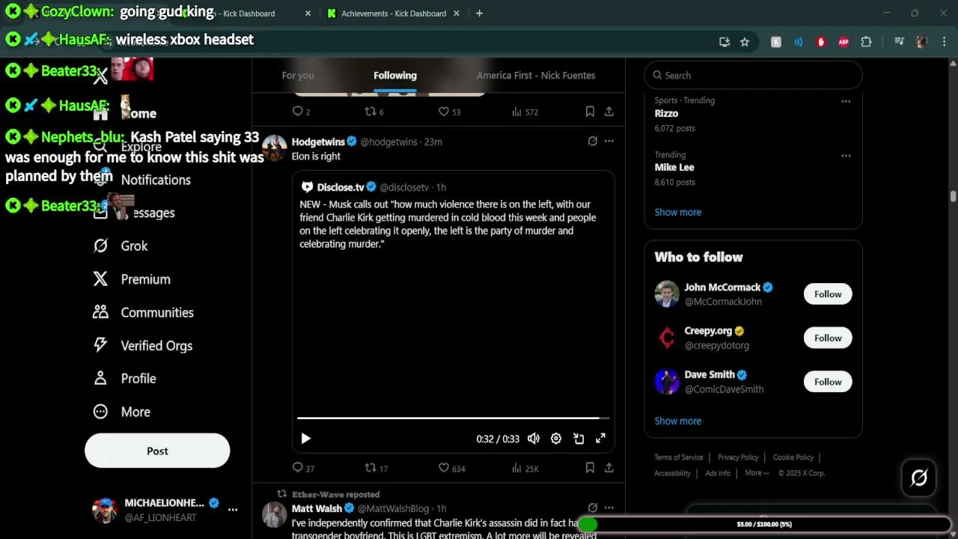Image resolution: width=958 pixels, height=539 pixels.
Task: Open the ABP extension icon
Action: 843,42
